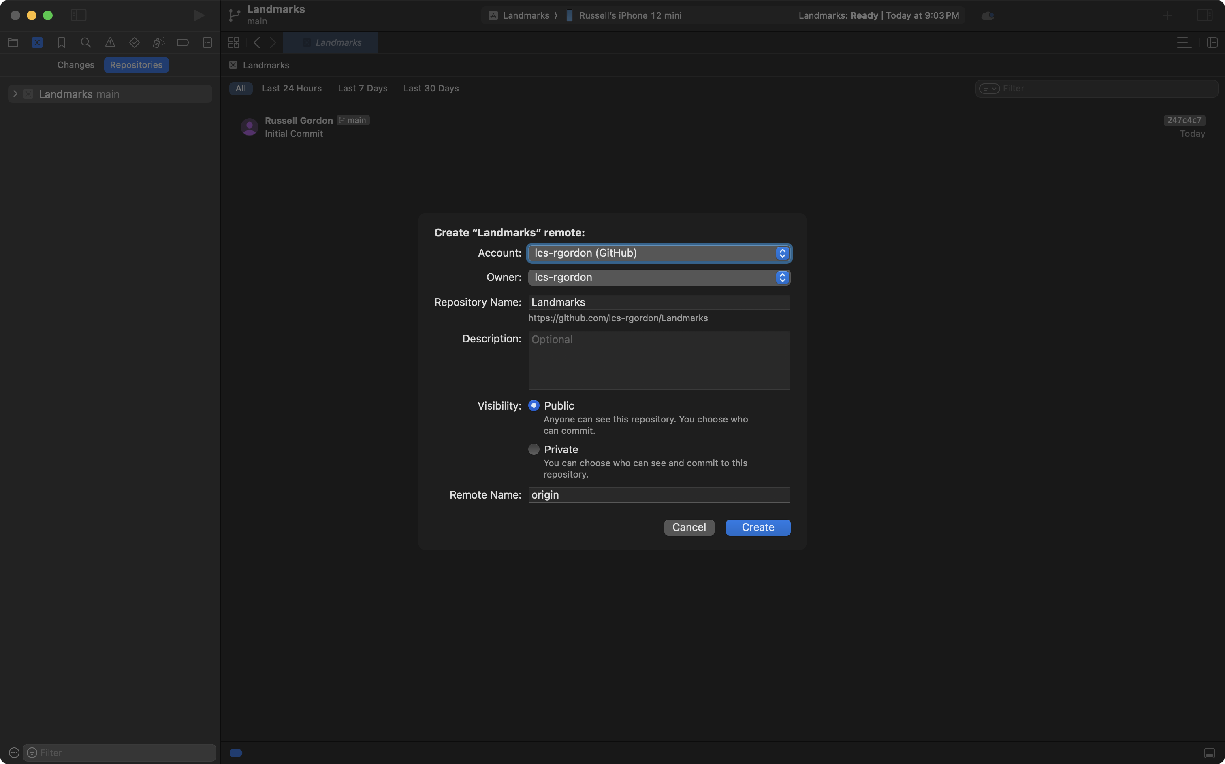Open the Project navigator folder icon
This screenshot has height=764, width=1225.
tap(13, 42)
